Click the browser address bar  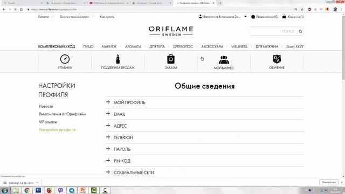161,10
